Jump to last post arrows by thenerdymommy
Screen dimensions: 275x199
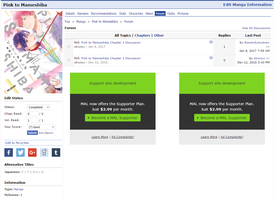tap(268, 47)
